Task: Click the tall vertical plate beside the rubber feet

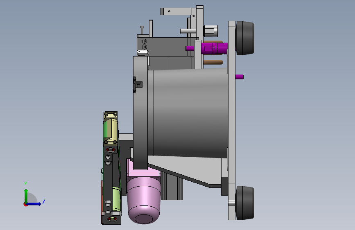Action: tap(232, 120)
